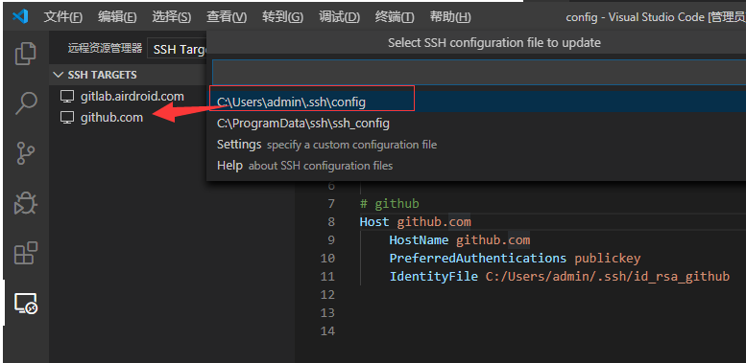
Task: Choose C:\Users\admin\.ssh\config file option
Action: click(x=476, y=102)
